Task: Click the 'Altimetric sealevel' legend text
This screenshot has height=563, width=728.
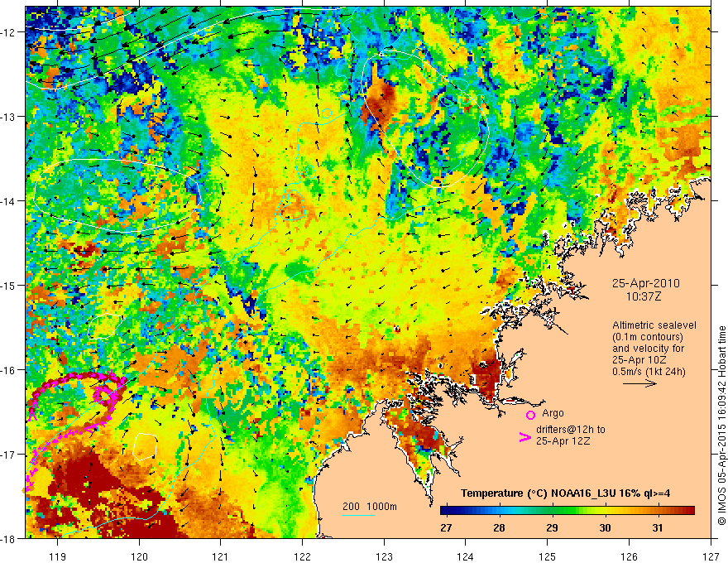Action: point(654,325)
